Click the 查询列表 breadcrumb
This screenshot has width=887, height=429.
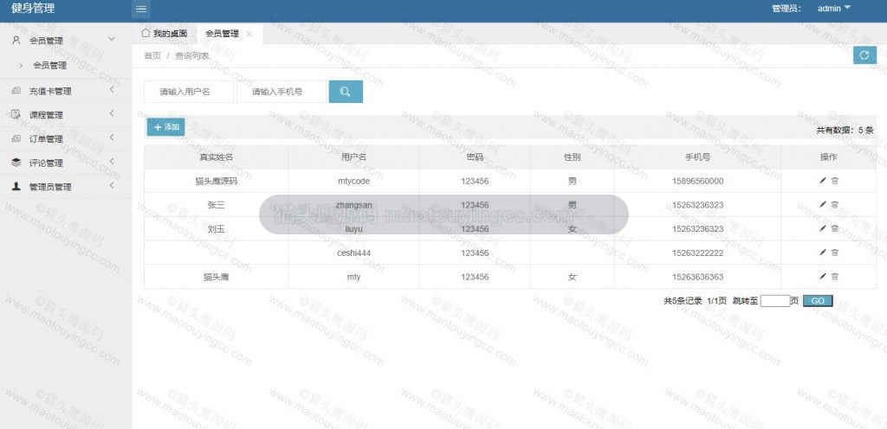pos(191,56)
